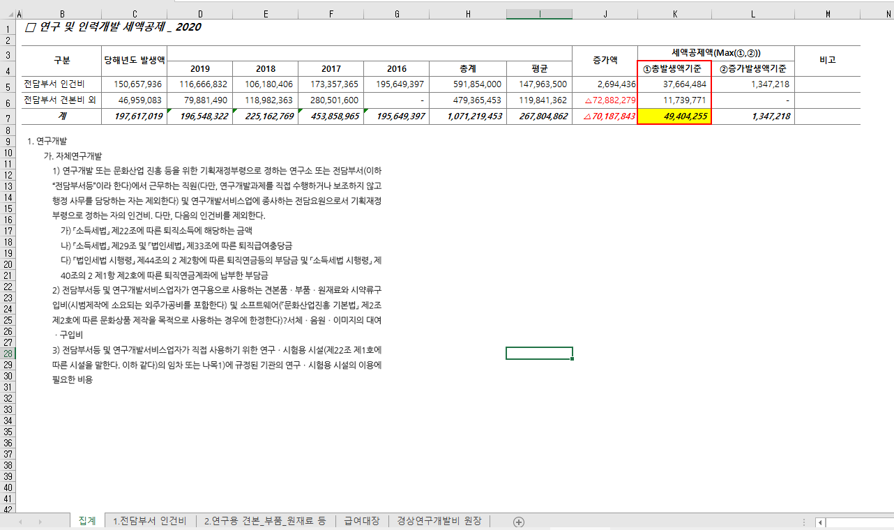Add a new sheet with the plus icon
Image resolution: width=894 pixels, height=530 pixels.
tap(518, 522)
